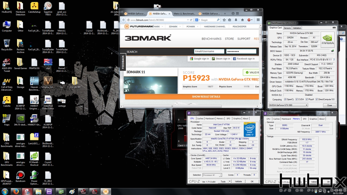Open GPU selector dropdown in GPU-Z
Screen dimensions: 347x195
click(288, 105)
